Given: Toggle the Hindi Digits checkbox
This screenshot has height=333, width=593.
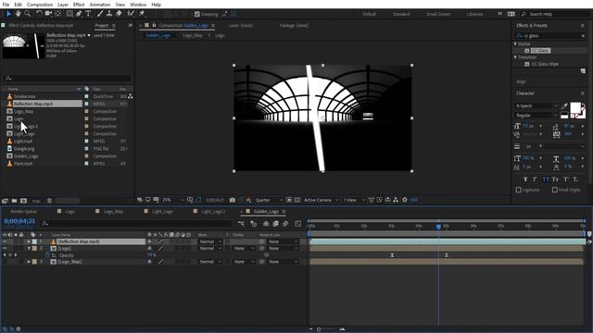Looking at the screenshot, I should pyautogui.click(x=554, y=190).
